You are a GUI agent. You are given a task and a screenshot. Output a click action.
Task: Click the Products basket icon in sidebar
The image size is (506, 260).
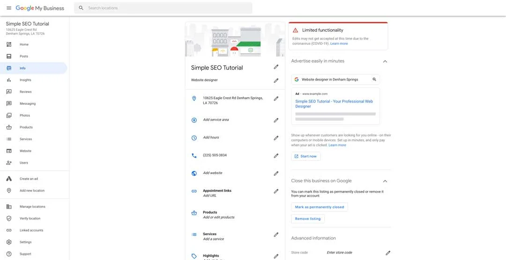coord(9,127)
